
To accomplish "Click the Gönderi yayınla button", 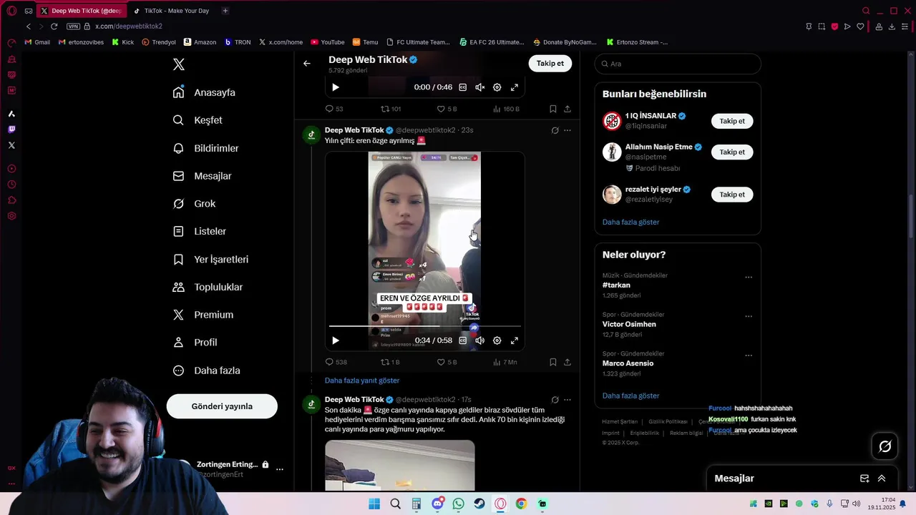I will (x=222, y=406).
